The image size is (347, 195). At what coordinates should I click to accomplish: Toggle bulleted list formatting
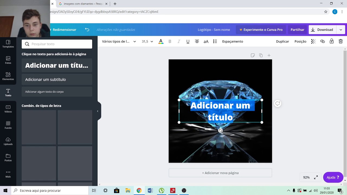point(215,41)
